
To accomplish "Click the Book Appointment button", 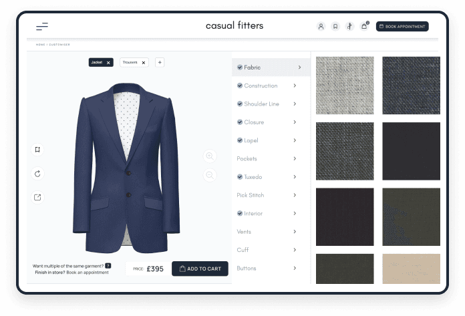I will pyautogui.click(x=402, y=27).
